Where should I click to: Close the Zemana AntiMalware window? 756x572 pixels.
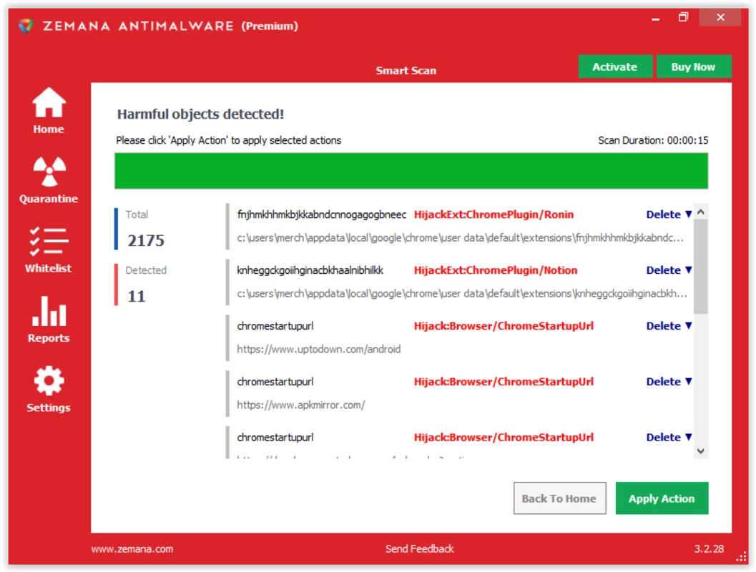coord(720,17)
